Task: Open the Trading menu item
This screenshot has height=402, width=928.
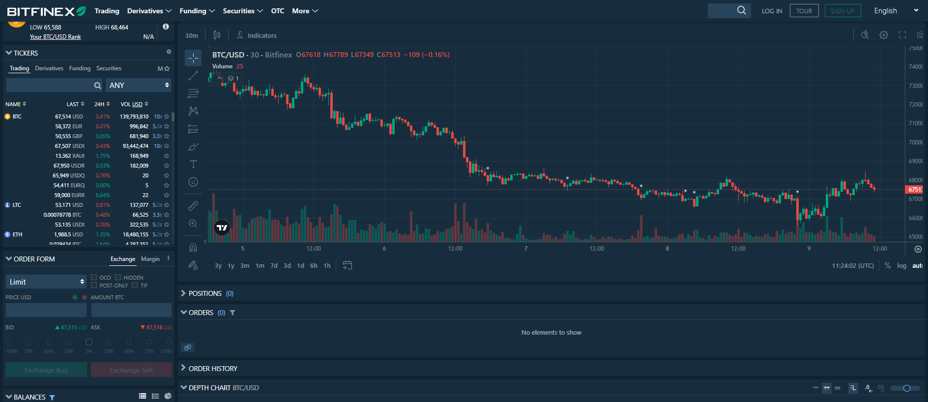Action: click(107, 11)
